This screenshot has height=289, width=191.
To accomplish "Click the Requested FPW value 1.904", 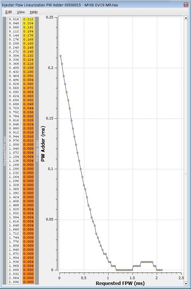I will pos(14,258).
